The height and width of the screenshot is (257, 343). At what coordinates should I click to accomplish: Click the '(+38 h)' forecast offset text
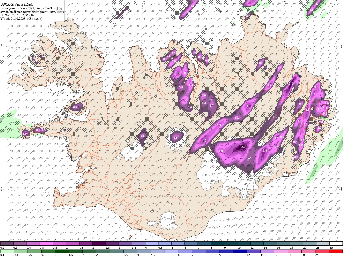tap(37, 19)
